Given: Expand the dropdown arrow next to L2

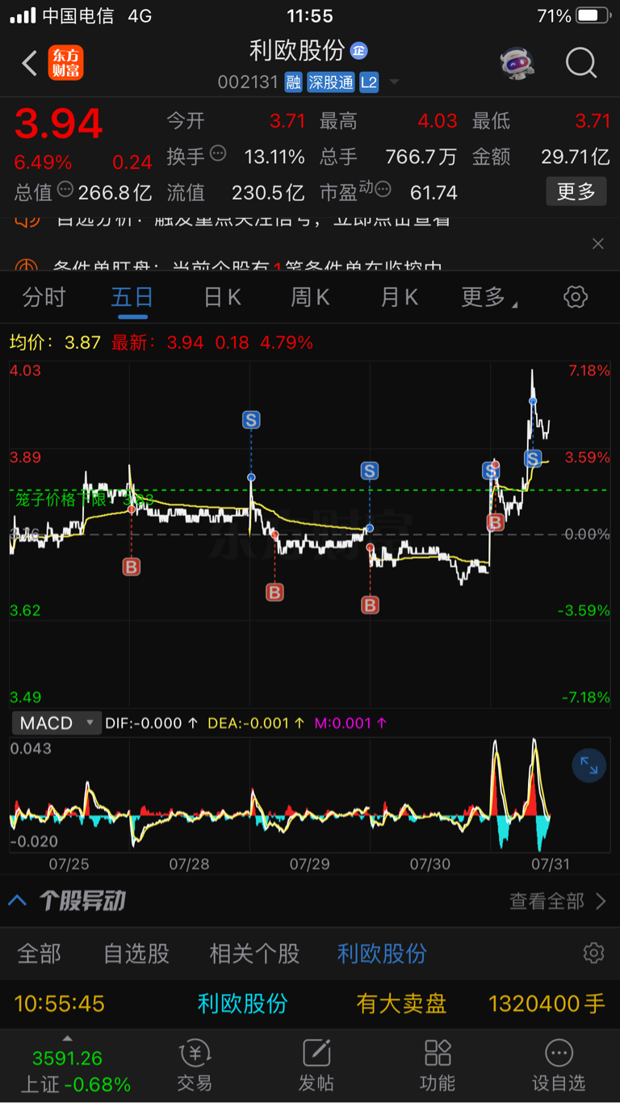Looking at the screenshot, I should pyautogui.click(x=394, y=82).
